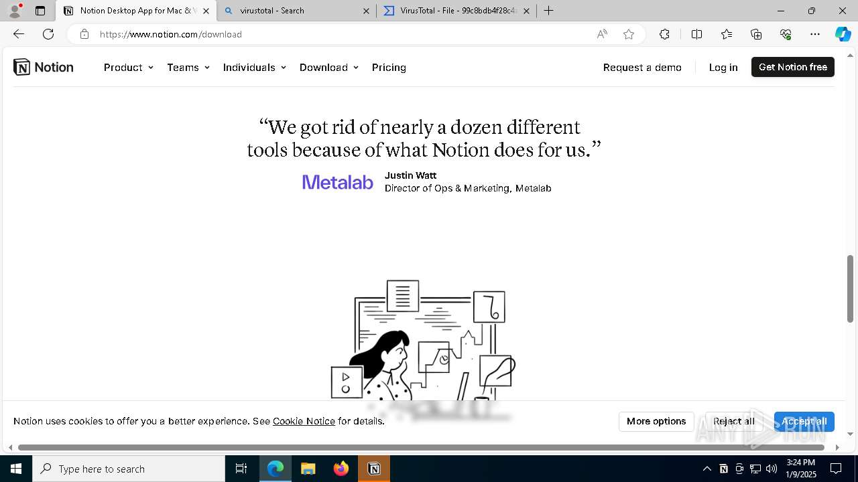Close the virustotal Search tab

pos(366,11)
